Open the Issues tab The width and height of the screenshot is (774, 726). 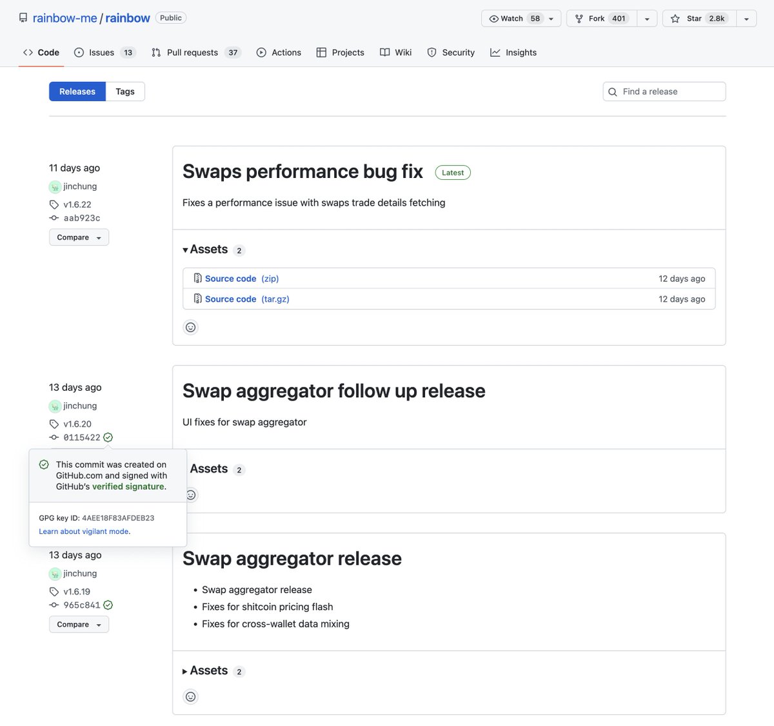click(105, 52)
